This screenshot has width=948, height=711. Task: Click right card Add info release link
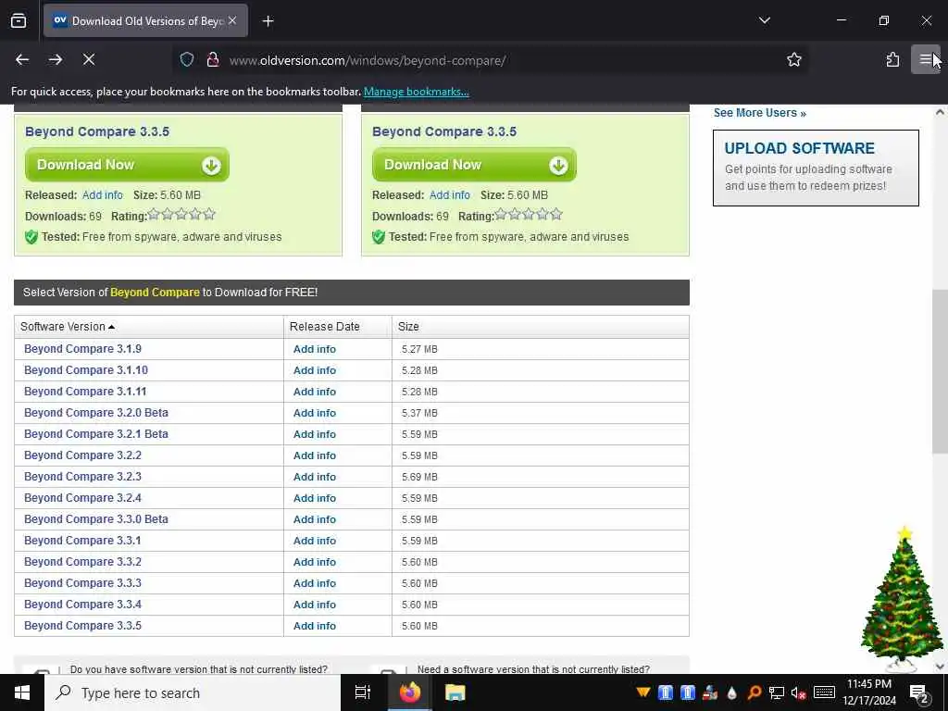(449, 195)
